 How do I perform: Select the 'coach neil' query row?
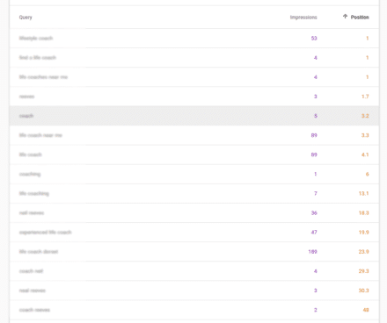coord(194,271)
